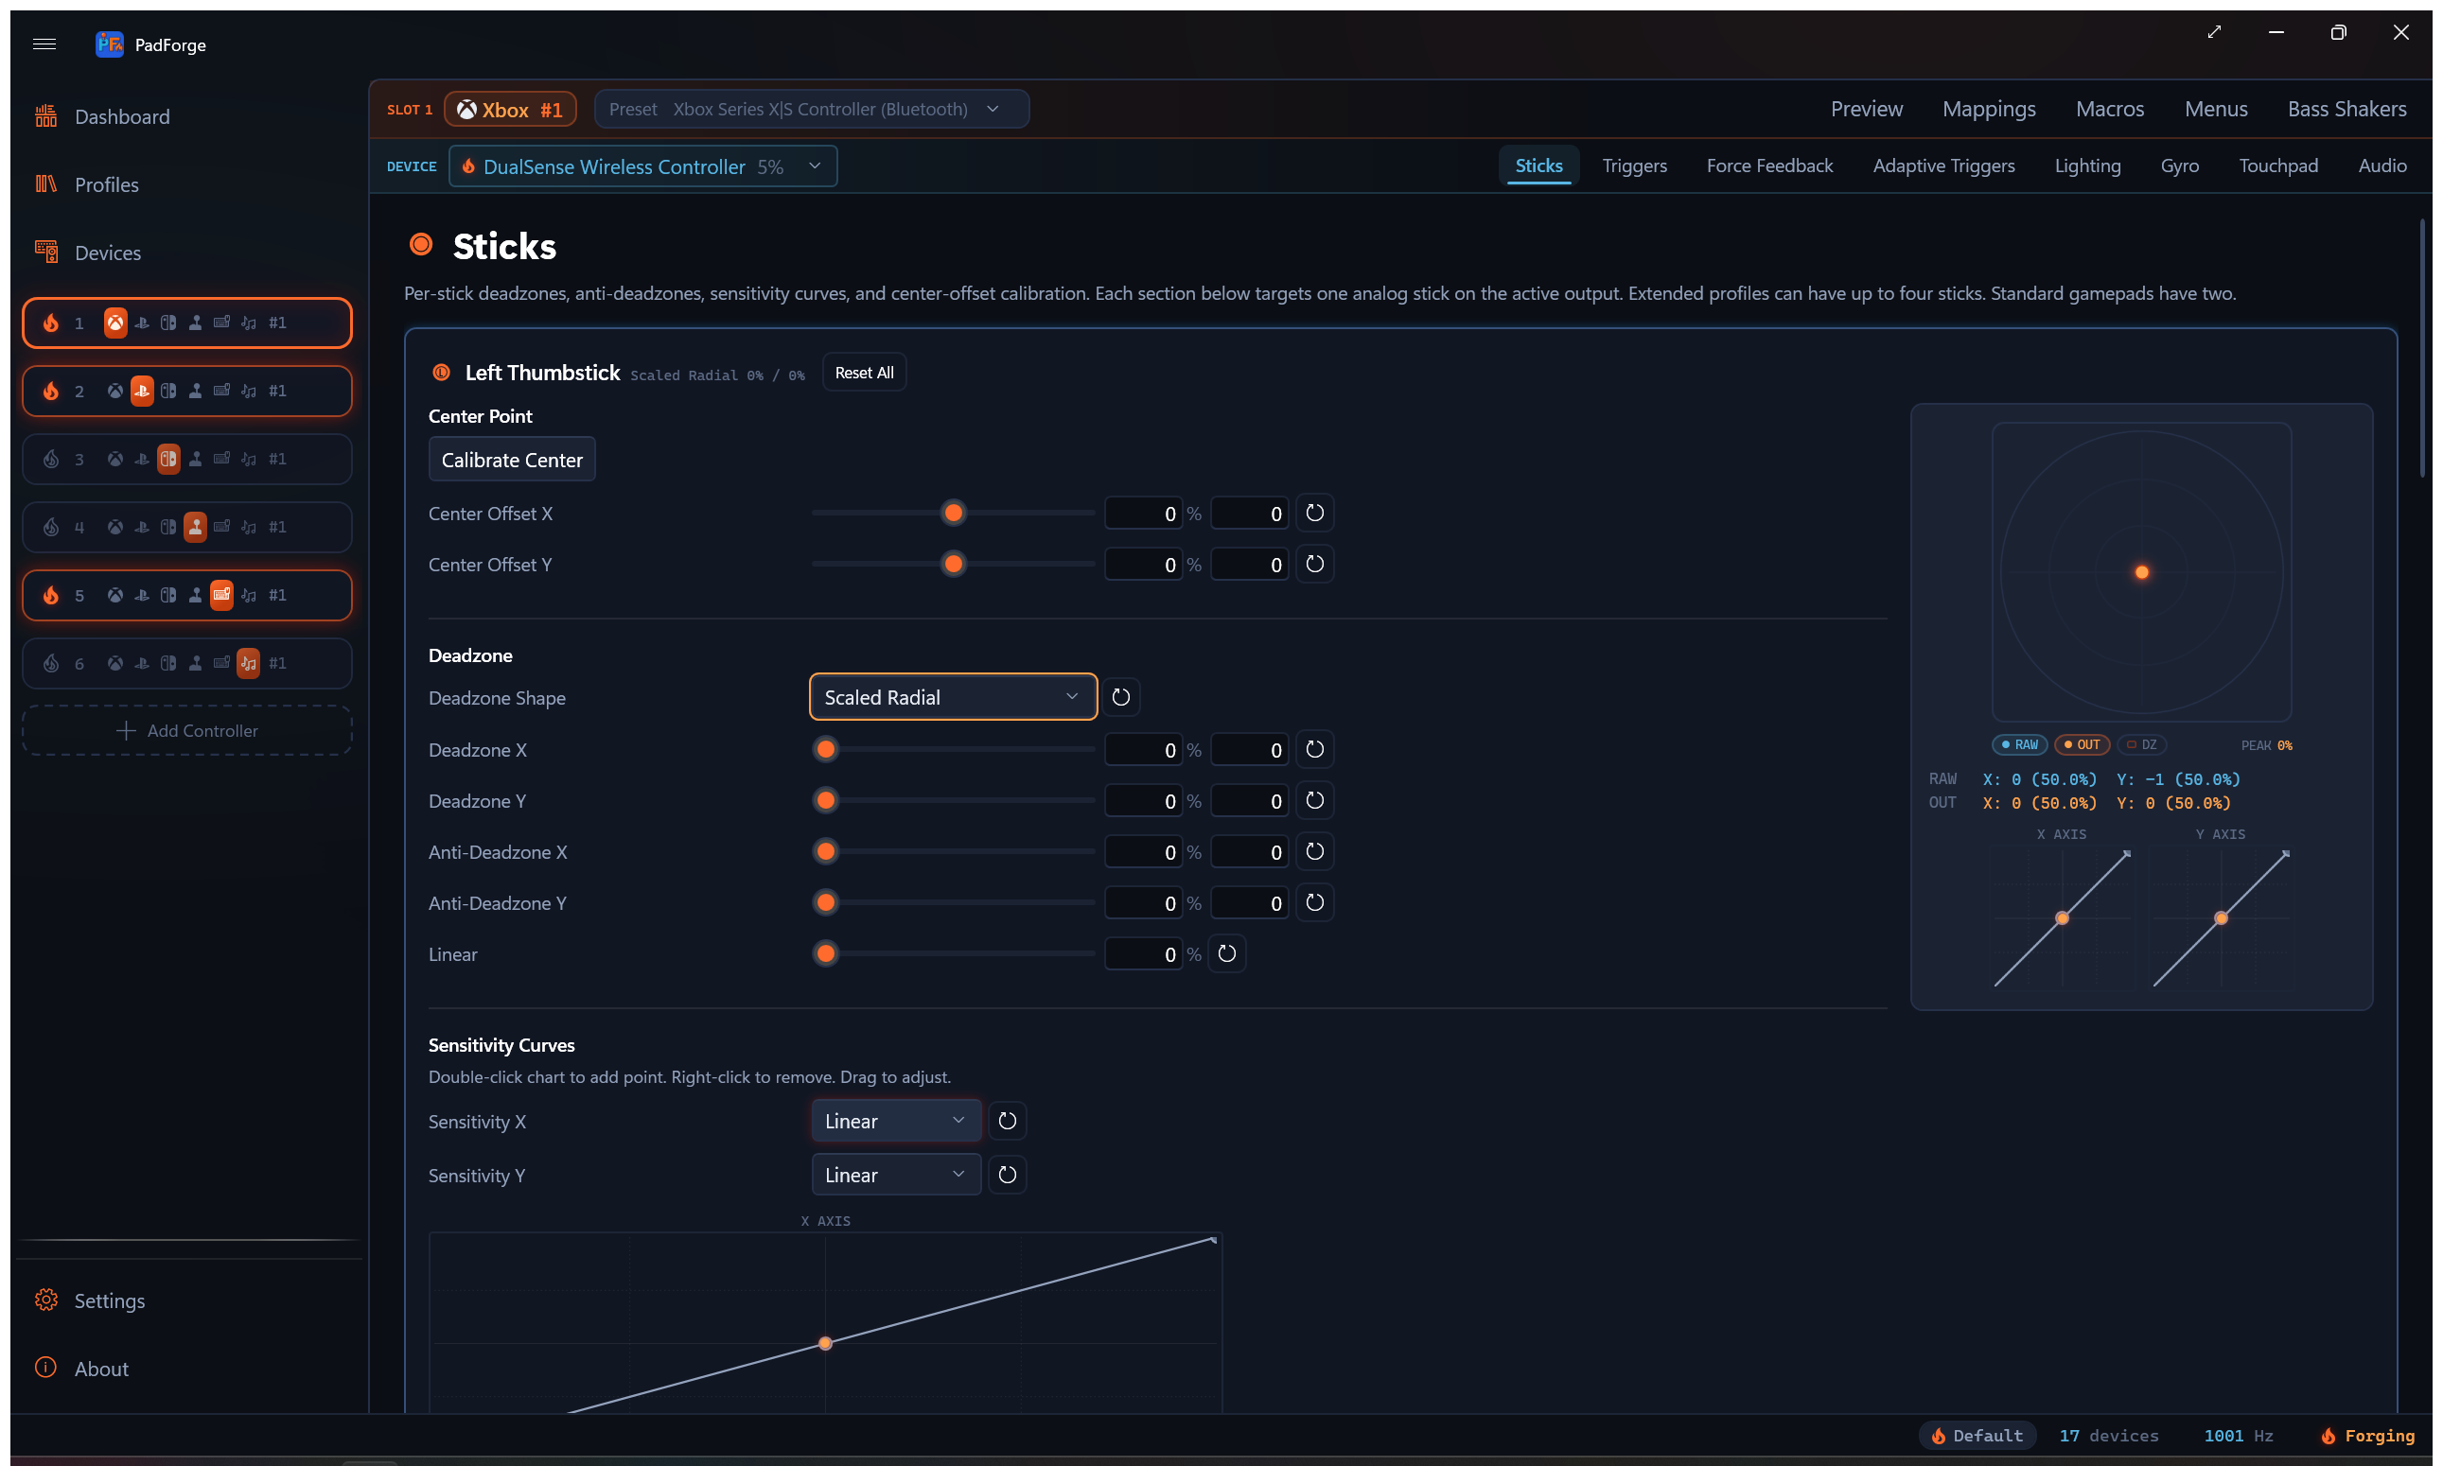This screenshot has height=1466, width=2443.
Task: Toggle the DZ overlay in stick preview
Action: (x=2141, y=745)
